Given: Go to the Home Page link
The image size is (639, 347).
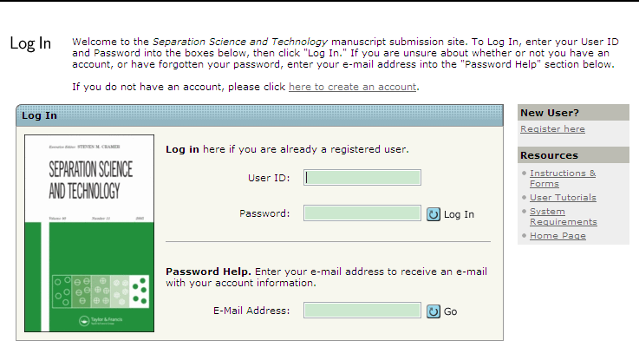Looking at the screenshot, I should pyautogui.click(x=557, y=236).
